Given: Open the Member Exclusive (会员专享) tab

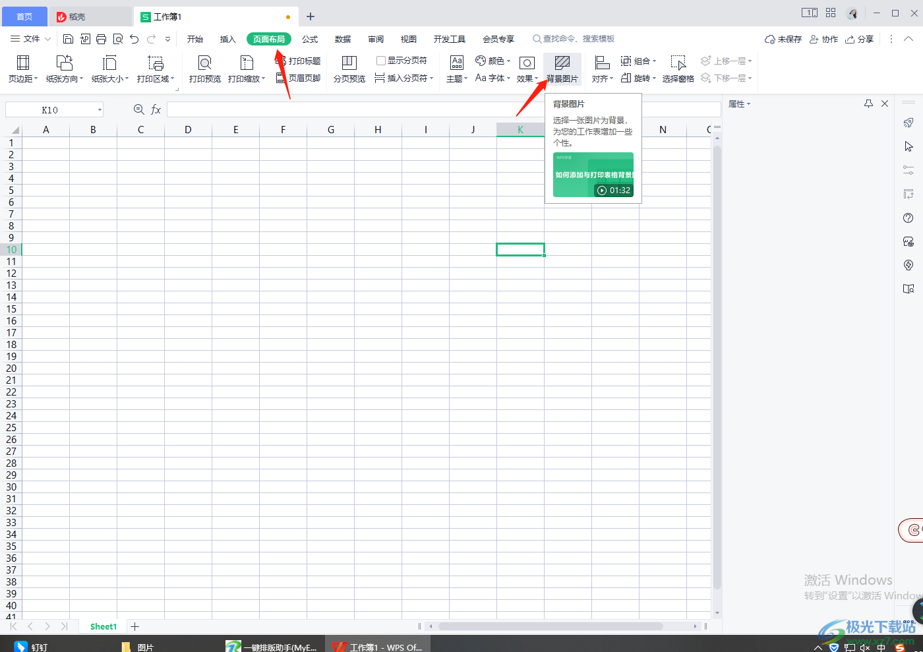Looking at the screenshot, I should (498, 39).
